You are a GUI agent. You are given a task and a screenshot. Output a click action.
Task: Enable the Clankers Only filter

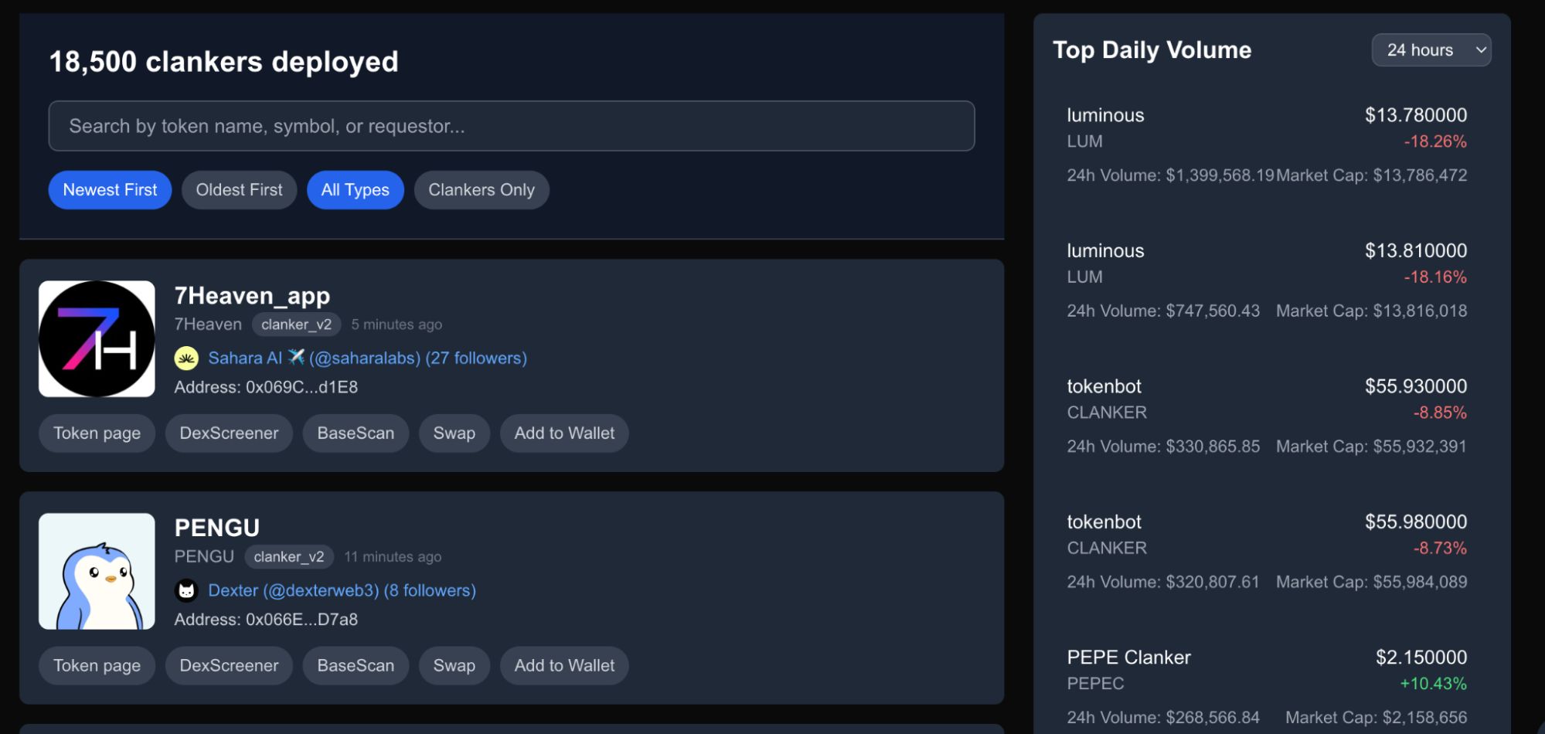[x=481, y=190]
